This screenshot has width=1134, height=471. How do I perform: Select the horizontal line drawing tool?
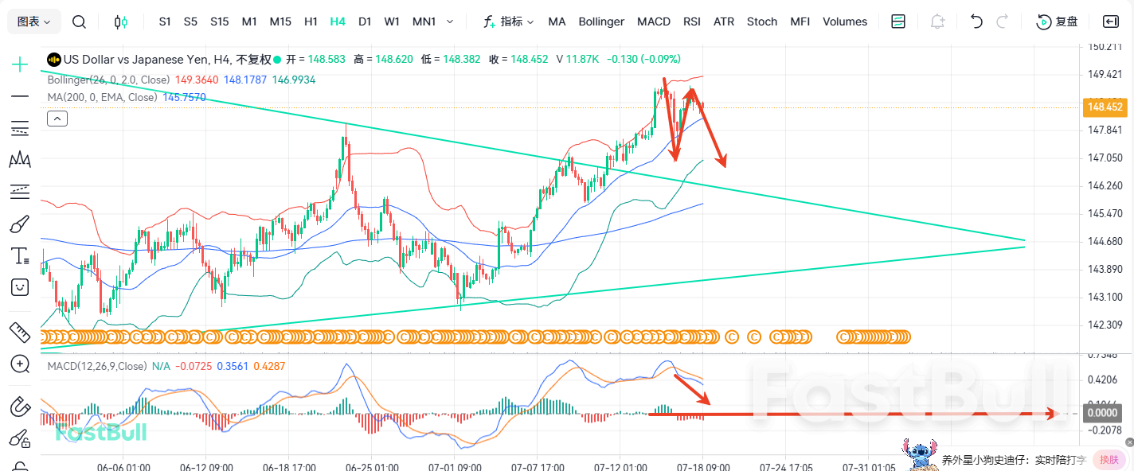(x=19, y=96)
